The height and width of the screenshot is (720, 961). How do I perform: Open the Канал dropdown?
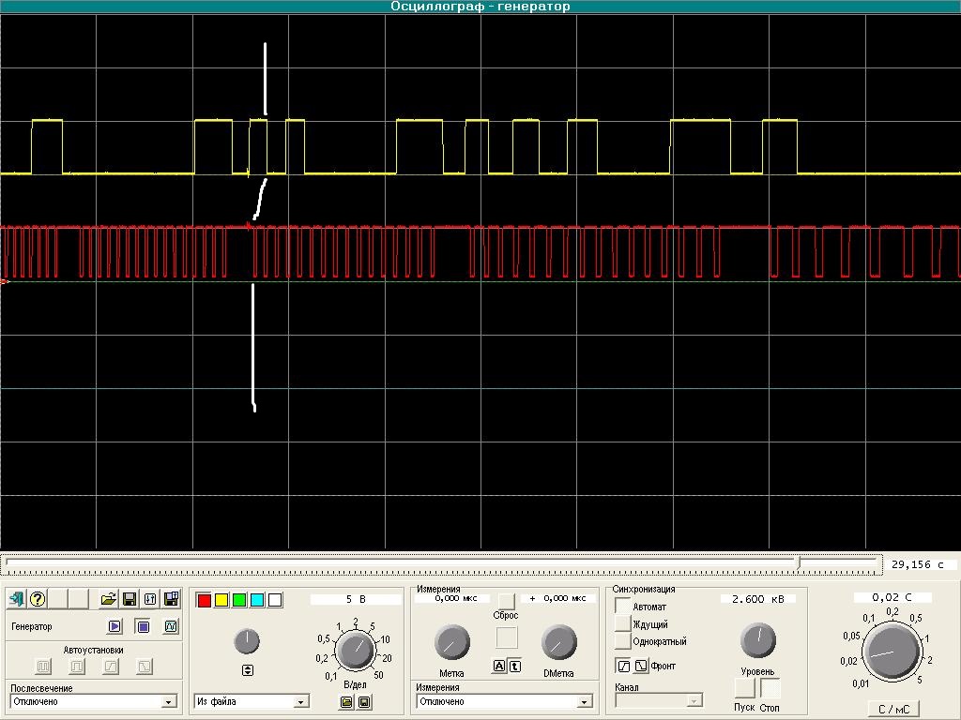694,700
